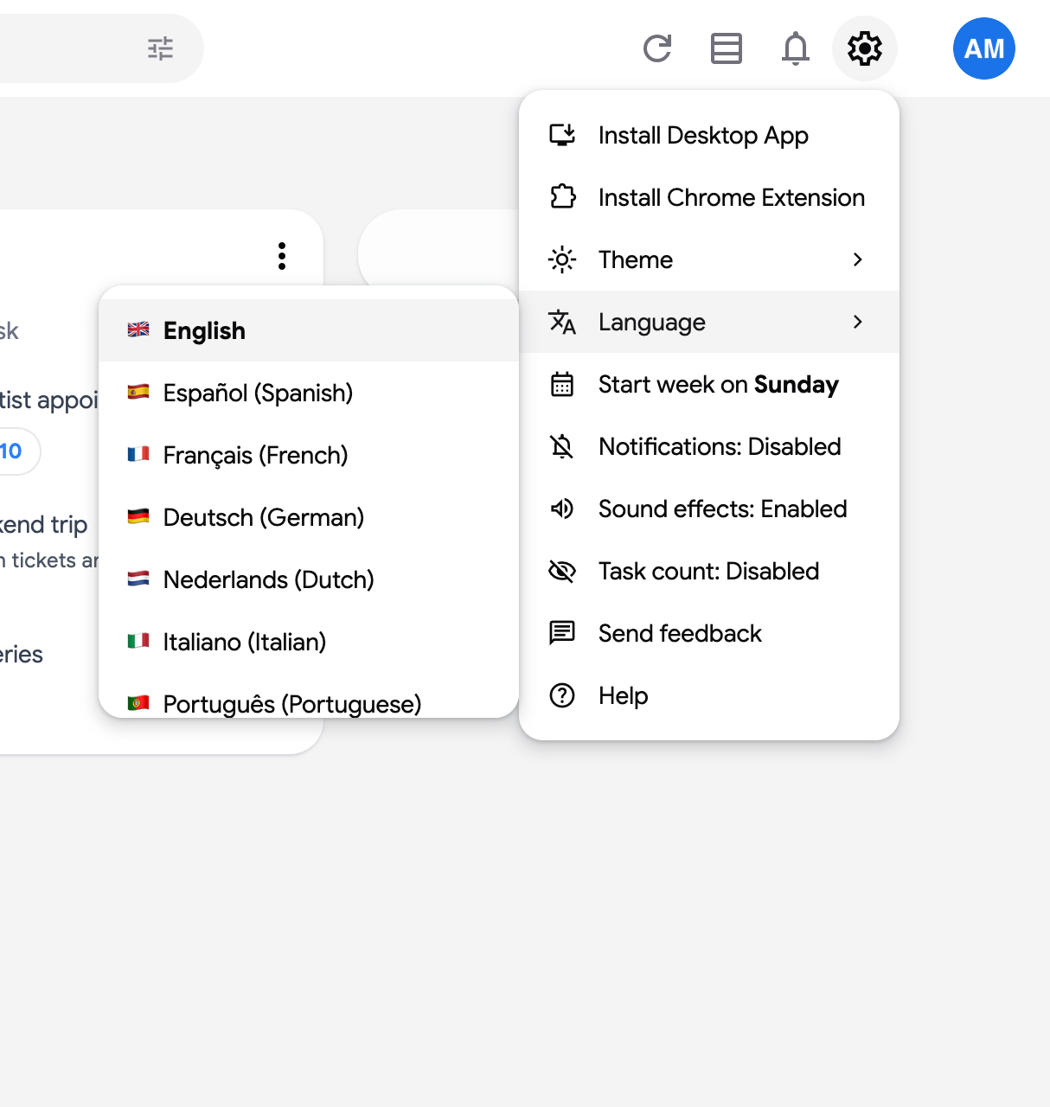1050x1107 pixels.
Task: Open the search filter options icon
Action: [160, 48]
